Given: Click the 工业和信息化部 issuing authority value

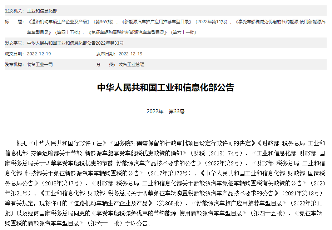Looking at the screenshot, I should (42, 11).
